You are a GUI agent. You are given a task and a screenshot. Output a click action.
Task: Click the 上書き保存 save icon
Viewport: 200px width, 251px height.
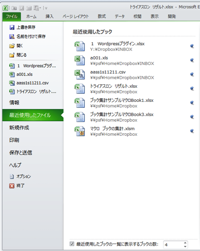click(12, 27)
